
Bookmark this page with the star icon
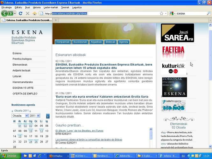point(161,13)
